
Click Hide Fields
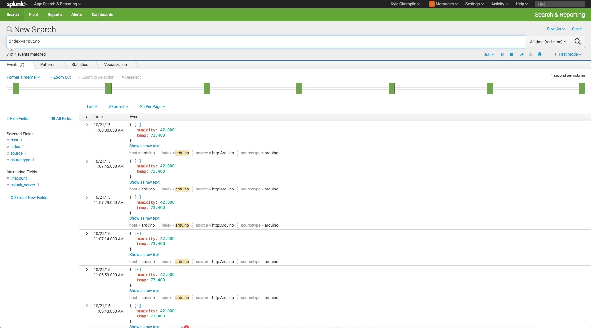pyautogui.click(x=18, y=119)
